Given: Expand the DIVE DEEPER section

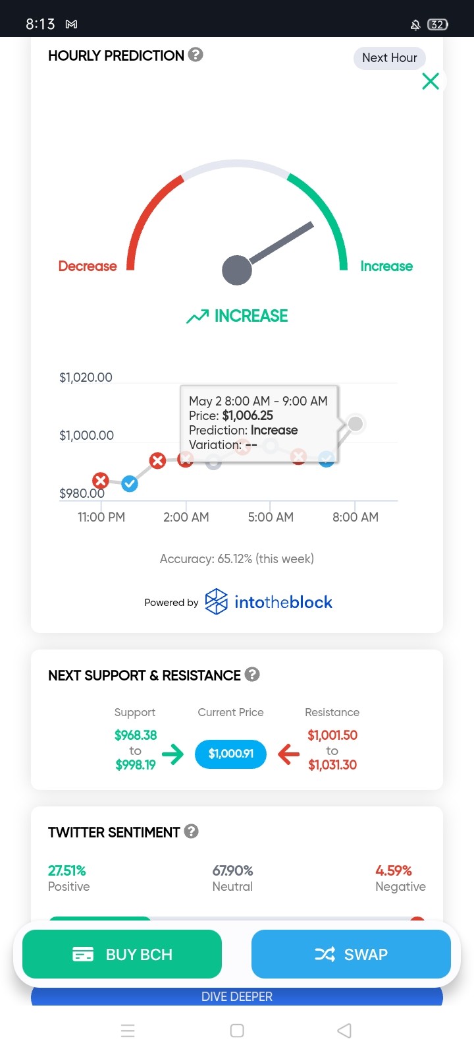Looking at the screenshot, I should point(237,996).
